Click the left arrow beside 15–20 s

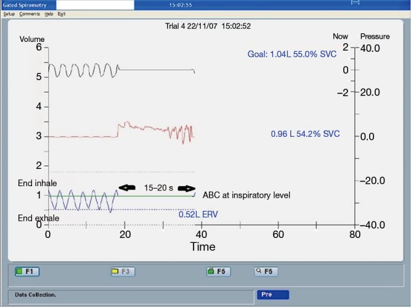(128, 187)
